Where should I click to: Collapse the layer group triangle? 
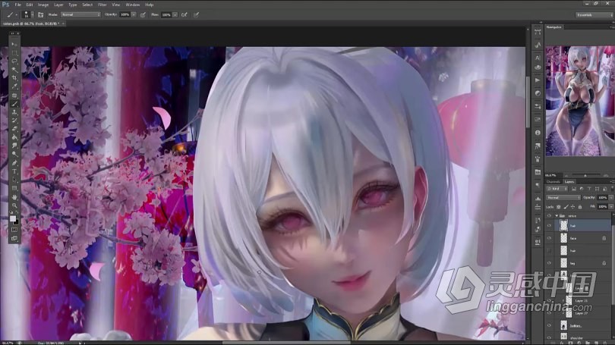(557, 216)
